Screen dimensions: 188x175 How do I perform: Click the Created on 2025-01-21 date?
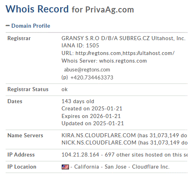point(92,108)
